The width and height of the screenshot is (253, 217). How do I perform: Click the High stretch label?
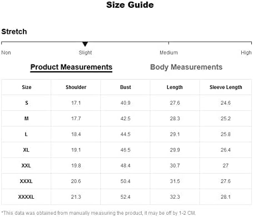(246, 53)
